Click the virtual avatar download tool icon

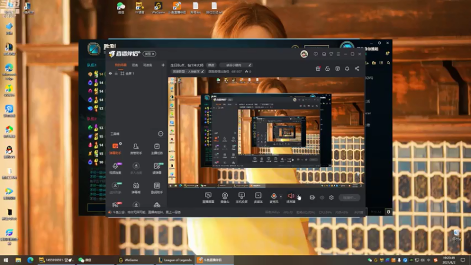[115, 187]
